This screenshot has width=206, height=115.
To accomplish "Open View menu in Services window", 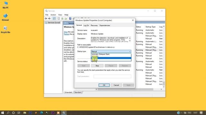I will pyautogui.click(x=60, y=15).
